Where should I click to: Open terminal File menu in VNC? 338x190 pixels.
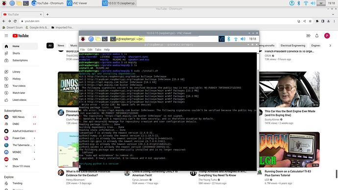tap(82, 49)
